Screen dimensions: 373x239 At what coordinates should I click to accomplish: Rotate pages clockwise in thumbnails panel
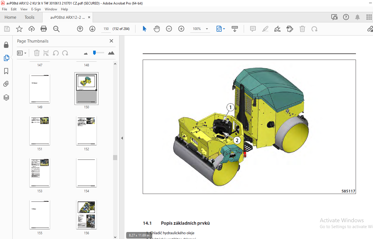[65, 53]
